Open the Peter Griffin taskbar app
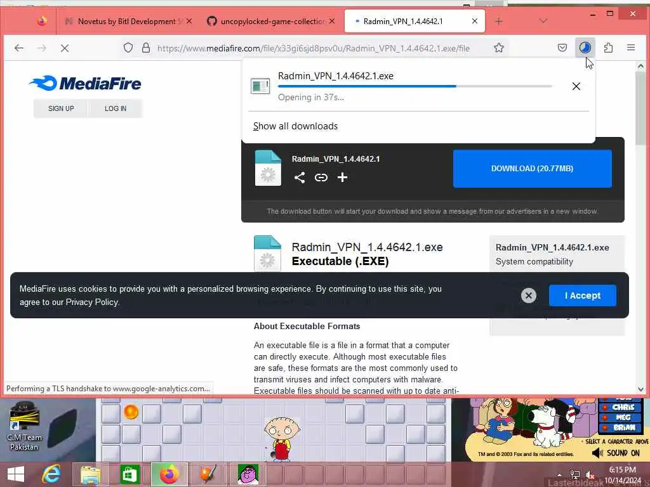650x487 pixels. (248, 474)
